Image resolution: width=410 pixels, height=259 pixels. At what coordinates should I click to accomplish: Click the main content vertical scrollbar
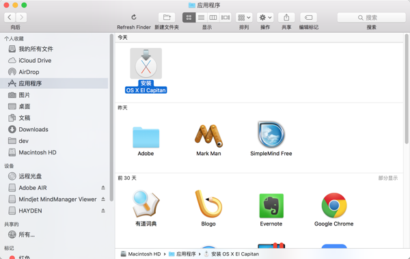coord(407,89)
